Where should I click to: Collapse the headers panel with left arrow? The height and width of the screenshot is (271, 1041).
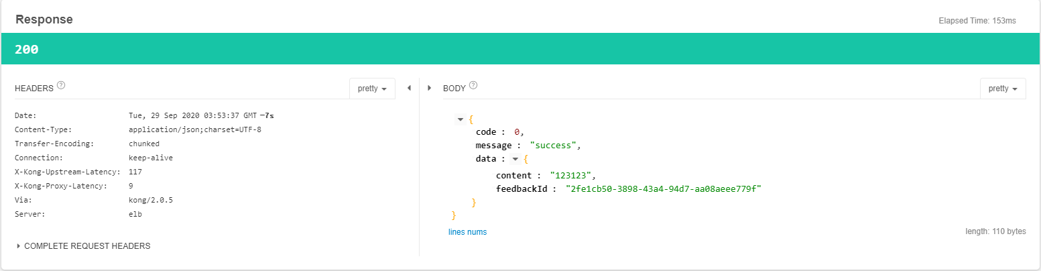click(x=409, y=88)
